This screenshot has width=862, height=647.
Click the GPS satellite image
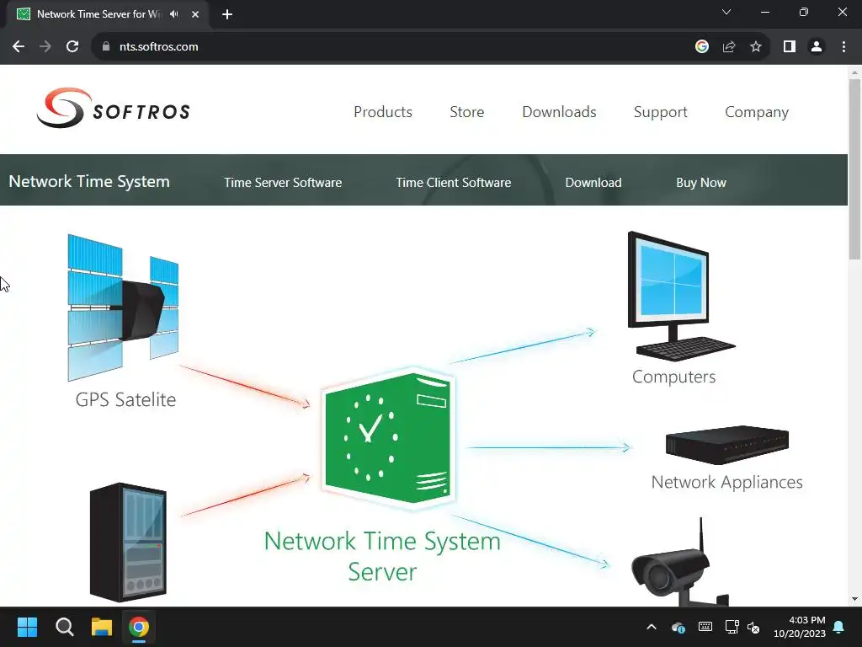(123, 307)
